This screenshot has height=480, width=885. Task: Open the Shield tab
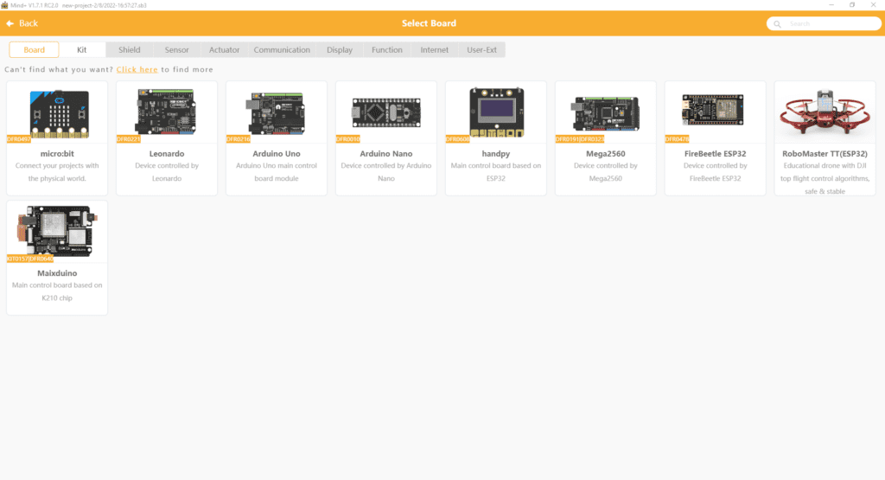130,49
